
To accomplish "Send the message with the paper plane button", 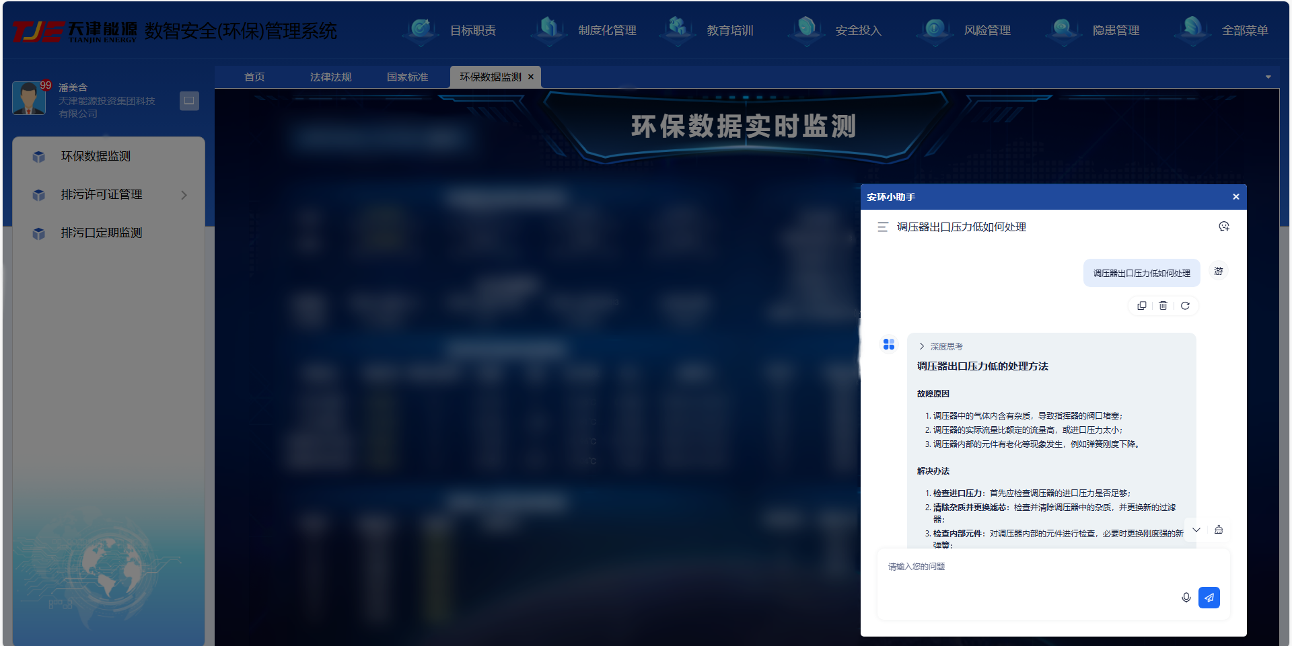I will pos(1209,598).
